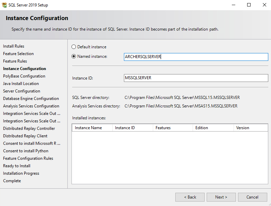Screen dimensions: 271x206
Task: Cancel the SQL Server setup
Action: (x=253, y=197)
